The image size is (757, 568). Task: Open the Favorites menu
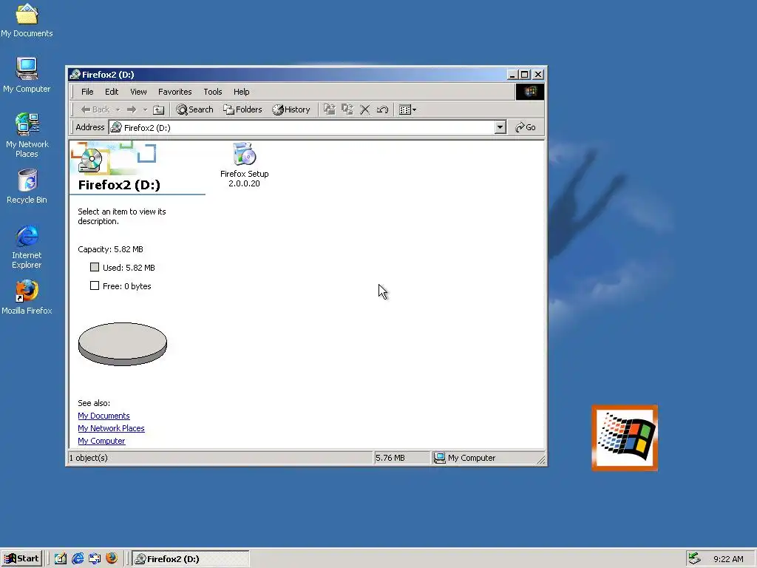coord(174,92)
